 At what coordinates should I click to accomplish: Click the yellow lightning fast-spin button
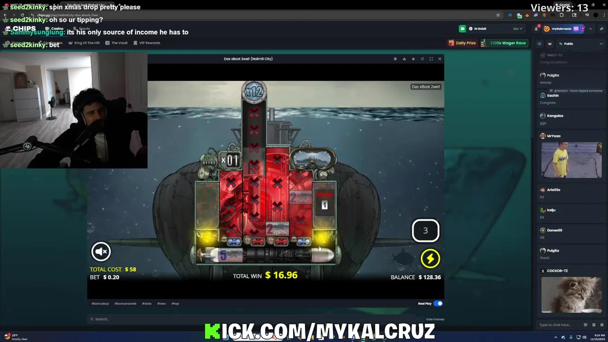point(430,258)
